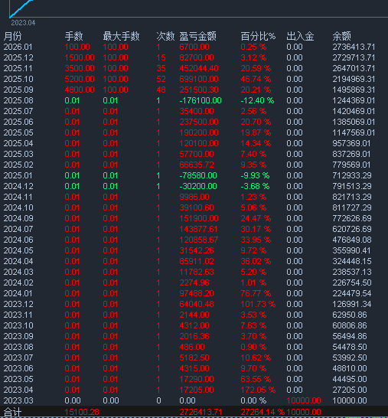Click percentage 24.47 %
Viewport: 388px width, 418px height.
tap(256, 218)
